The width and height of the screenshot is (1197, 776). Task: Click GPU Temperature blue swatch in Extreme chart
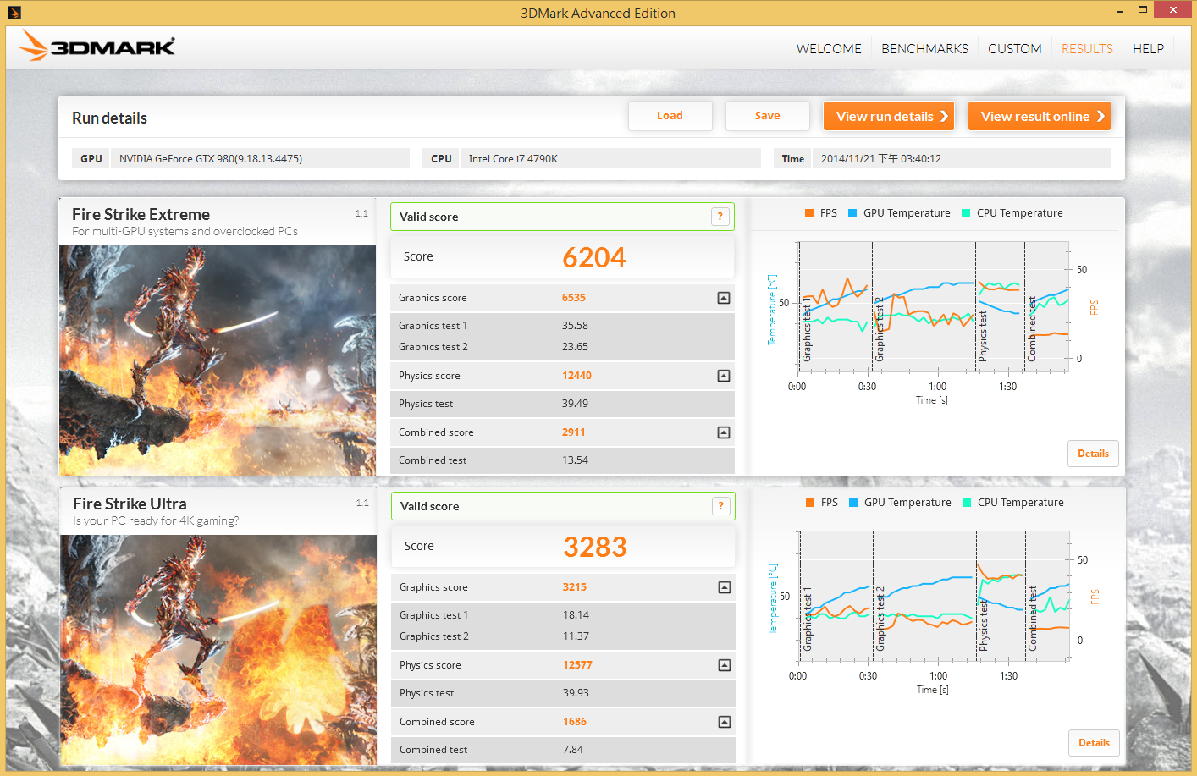852,213
